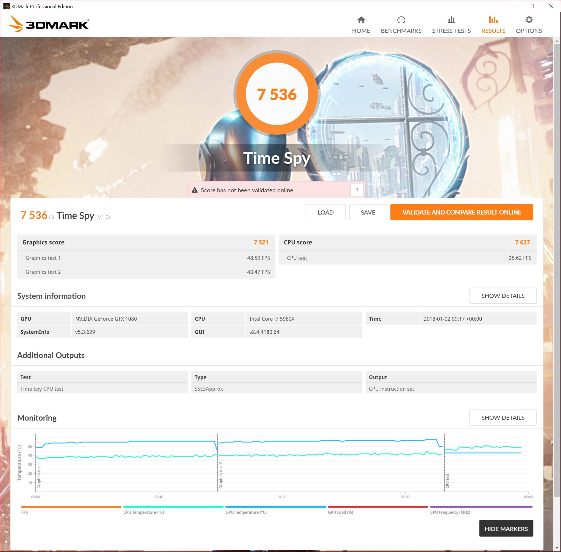Click the Home house icon
The image size is (561, 552).
tap(361, 20)
